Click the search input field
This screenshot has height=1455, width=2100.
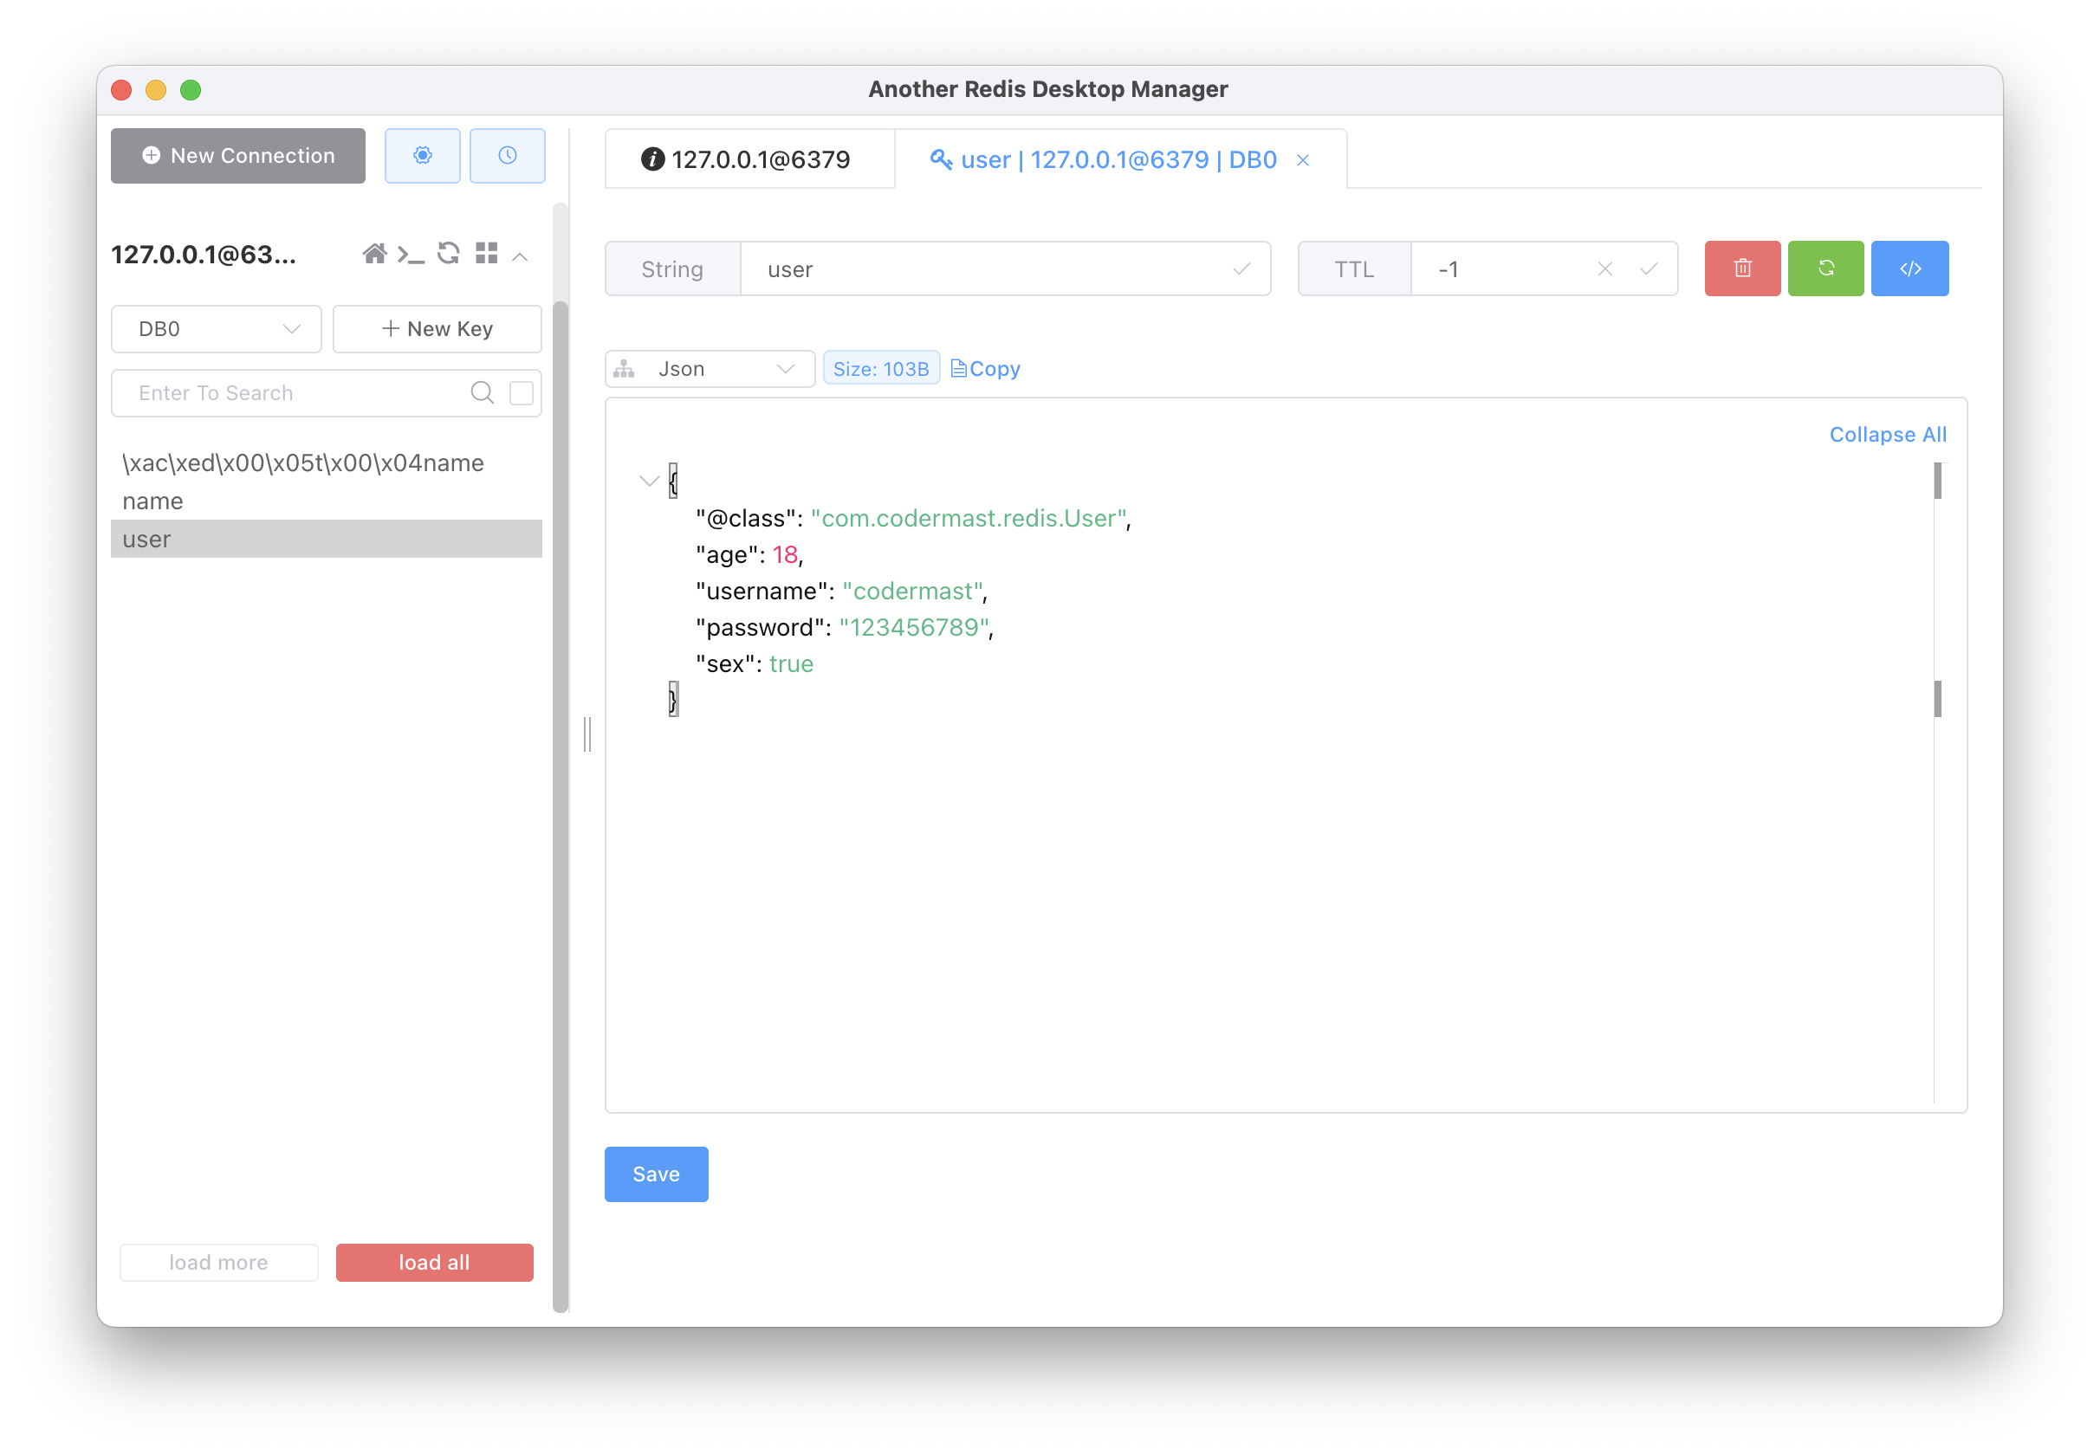(294, 392)
